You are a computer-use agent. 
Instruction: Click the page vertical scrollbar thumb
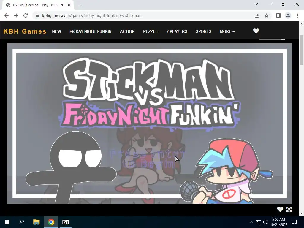tap(301, 50)
